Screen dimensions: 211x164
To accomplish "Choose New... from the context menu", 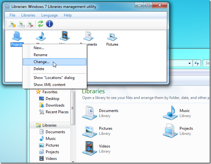I will click(55, 48).
